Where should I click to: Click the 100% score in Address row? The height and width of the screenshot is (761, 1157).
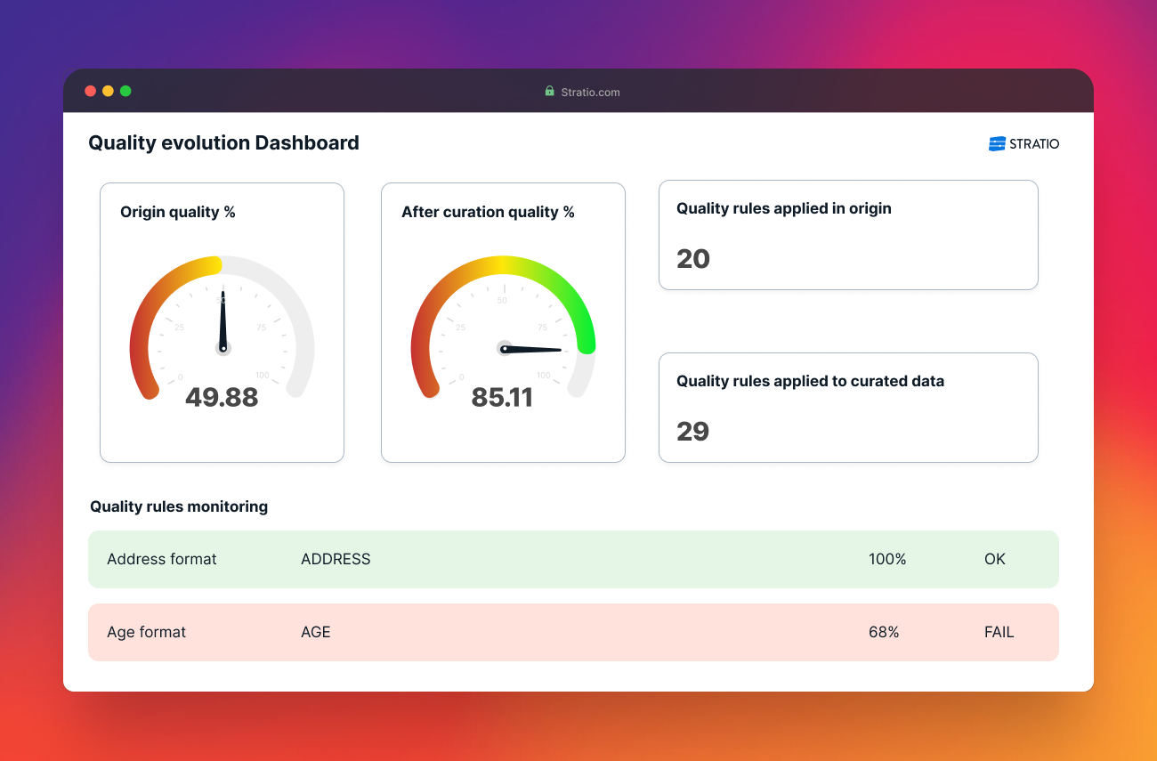point(886,559)
